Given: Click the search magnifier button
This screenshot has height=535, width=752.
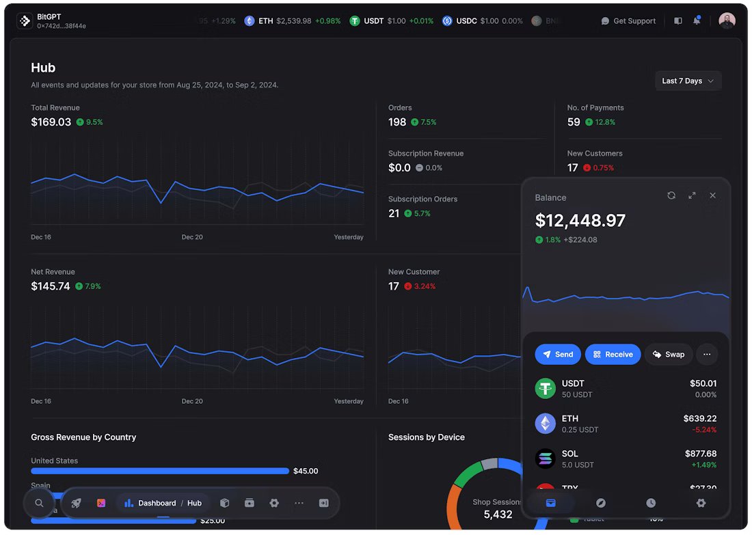Looking at the screenshot, I should 40,504.
